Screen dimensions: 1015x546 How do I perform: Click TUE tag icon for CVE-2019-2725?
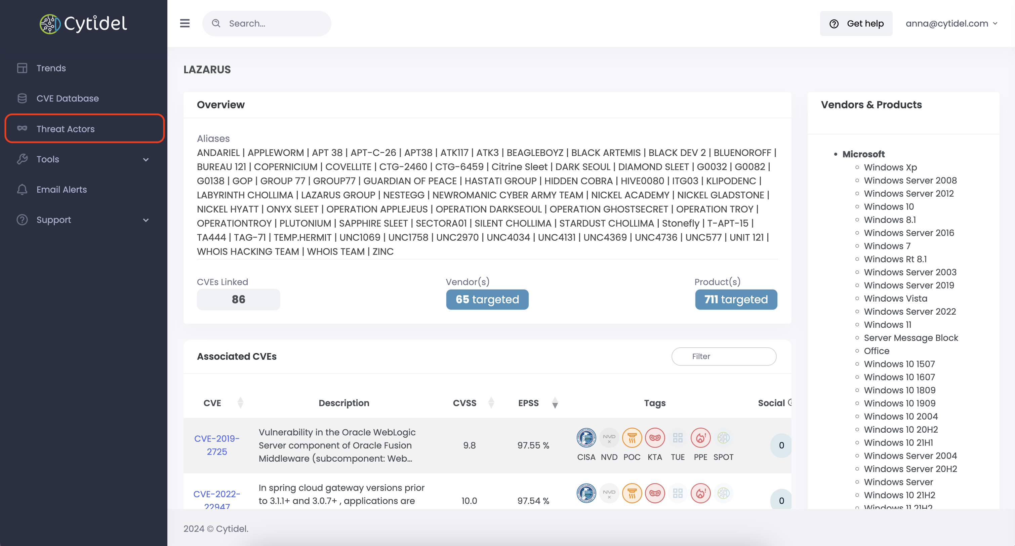678,438
